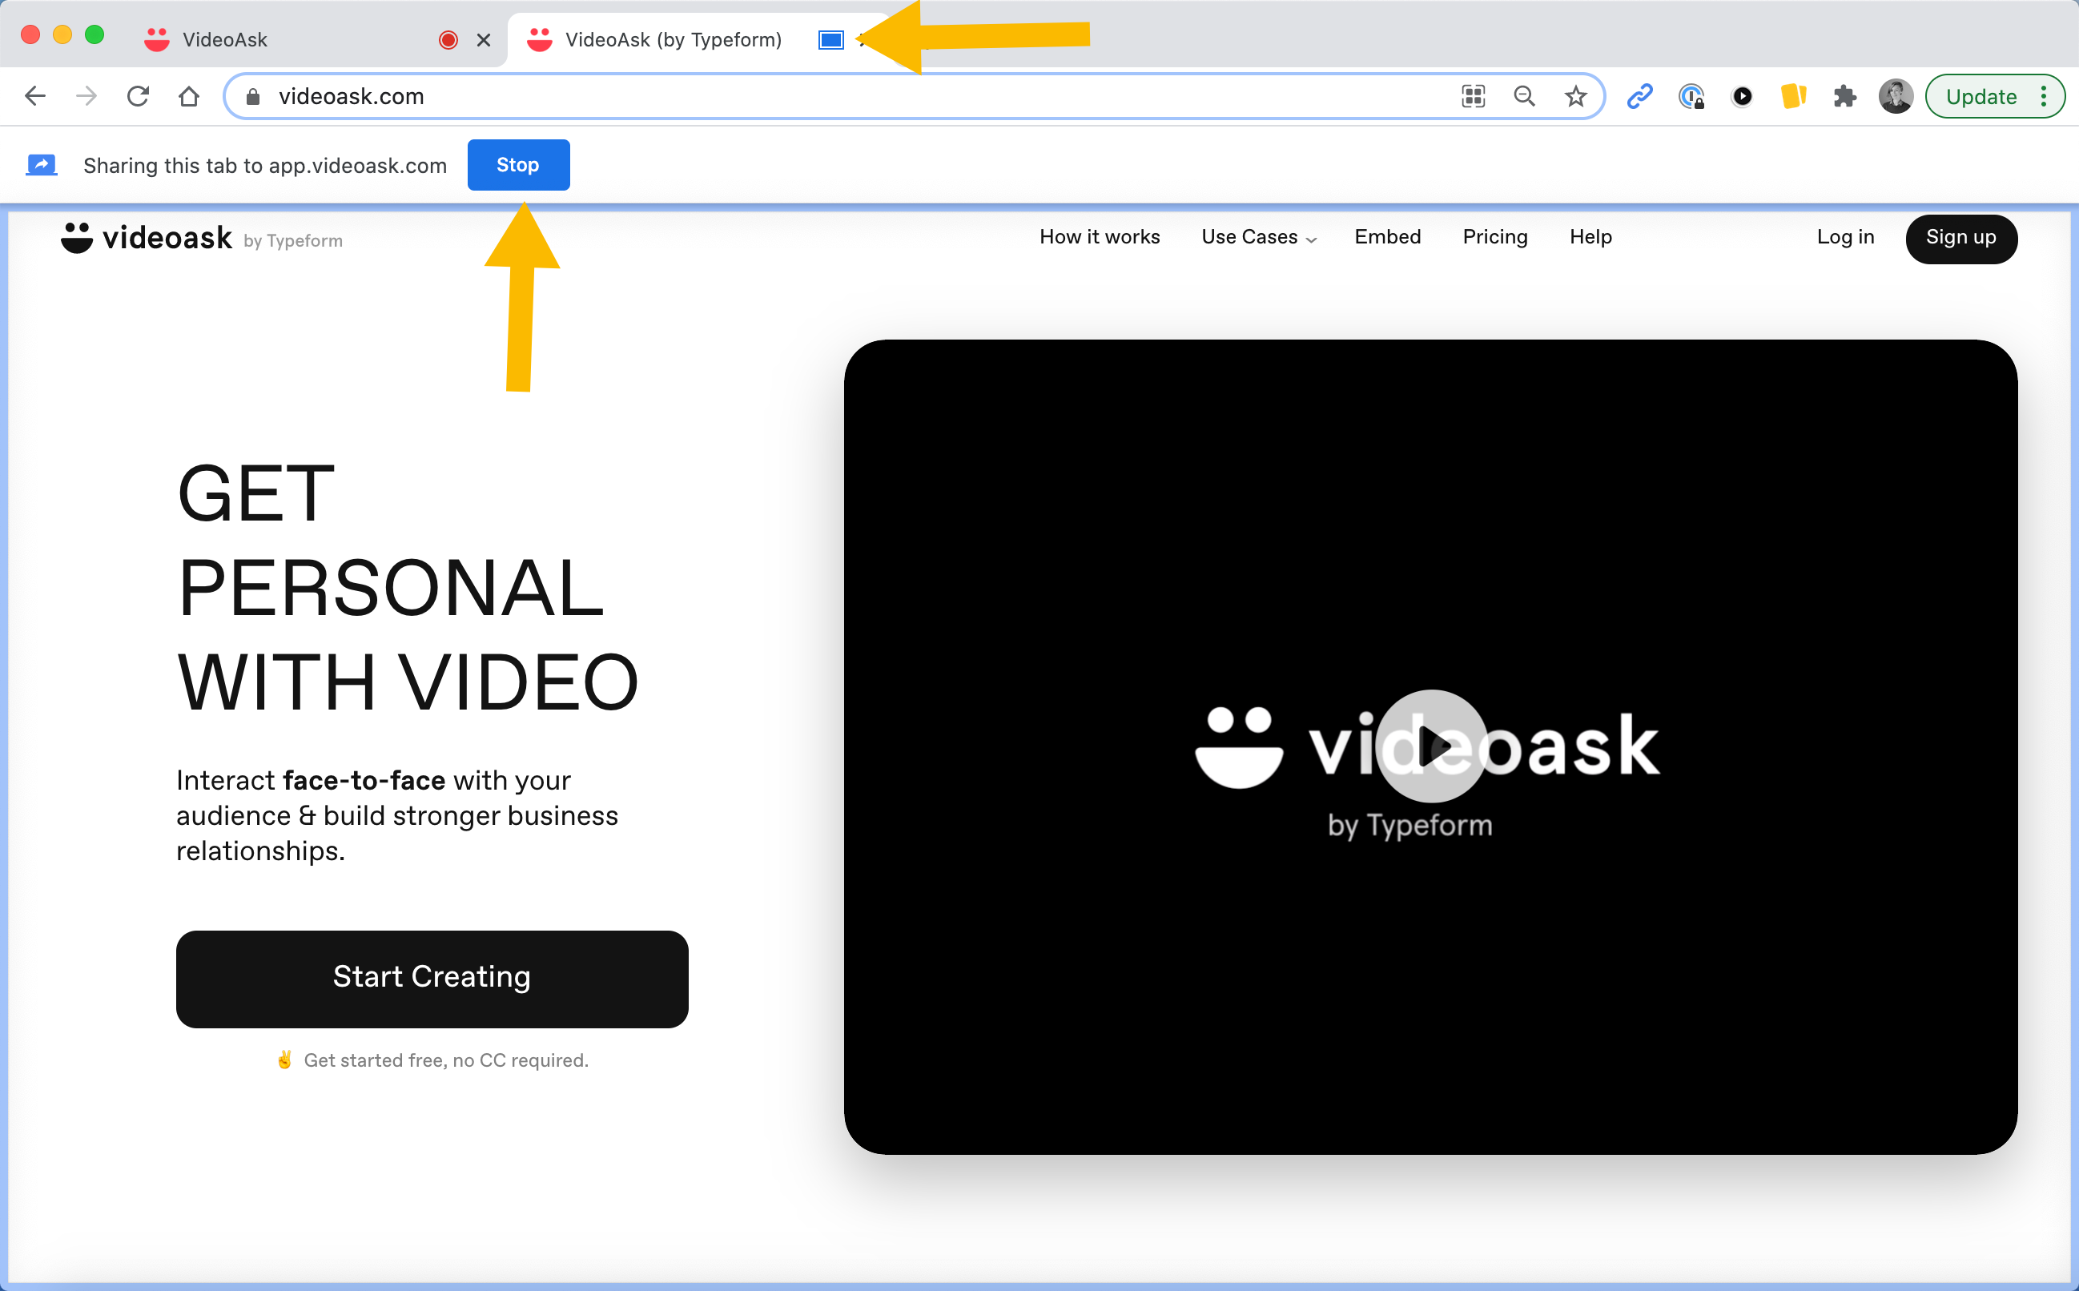2079x1291 pixels.
Task: Click Log in
Action: (1845, 236)
